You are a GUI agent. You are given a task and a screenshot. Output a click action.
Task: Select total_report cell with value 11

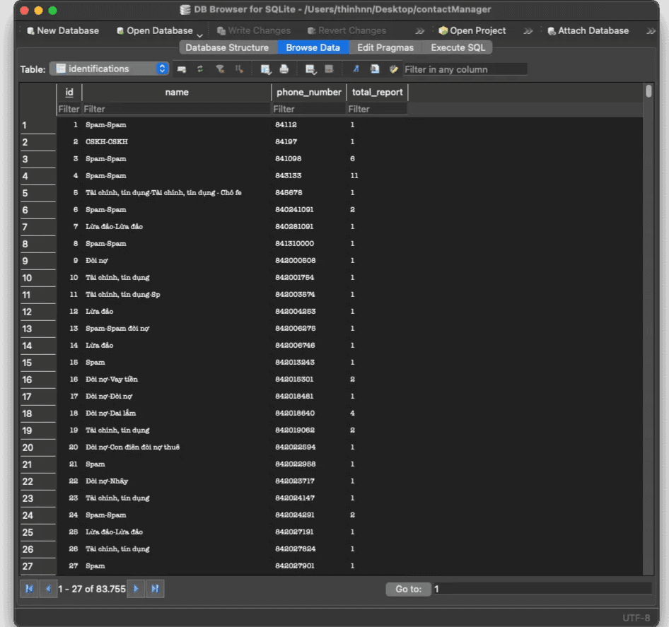[378, 176]
